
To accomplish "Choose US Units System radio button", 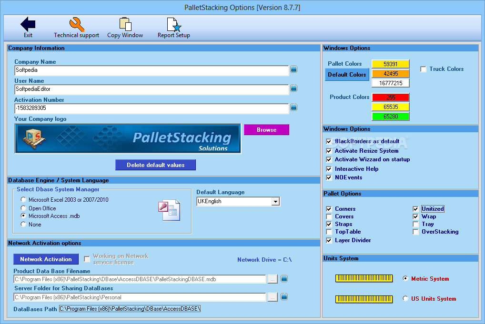I will pyautogui.click(x=405, y=299).
